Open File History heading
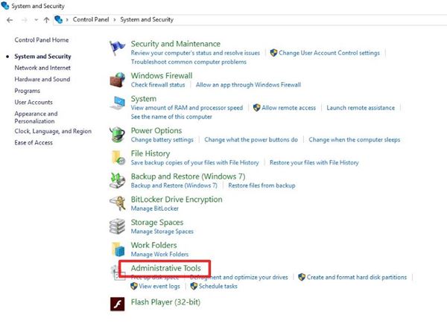 point(150,153)
